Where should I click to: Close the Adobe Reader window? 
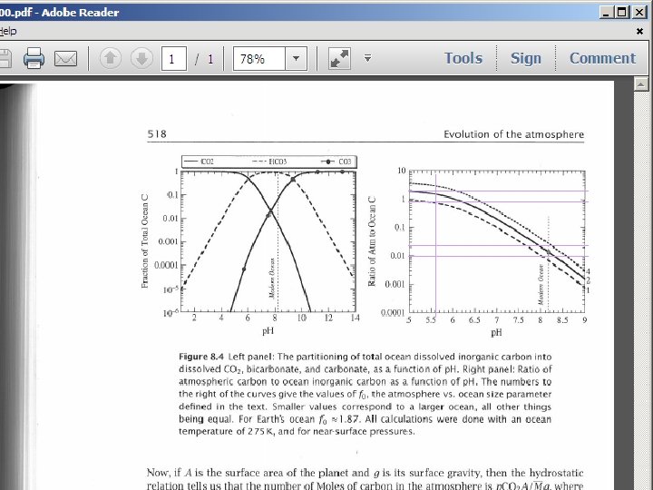(638, 12)
